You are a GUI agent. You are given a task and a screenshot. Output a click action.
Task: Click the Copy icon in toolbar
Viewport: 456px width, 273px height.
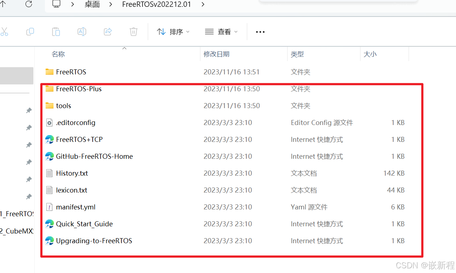pos(30,32)
